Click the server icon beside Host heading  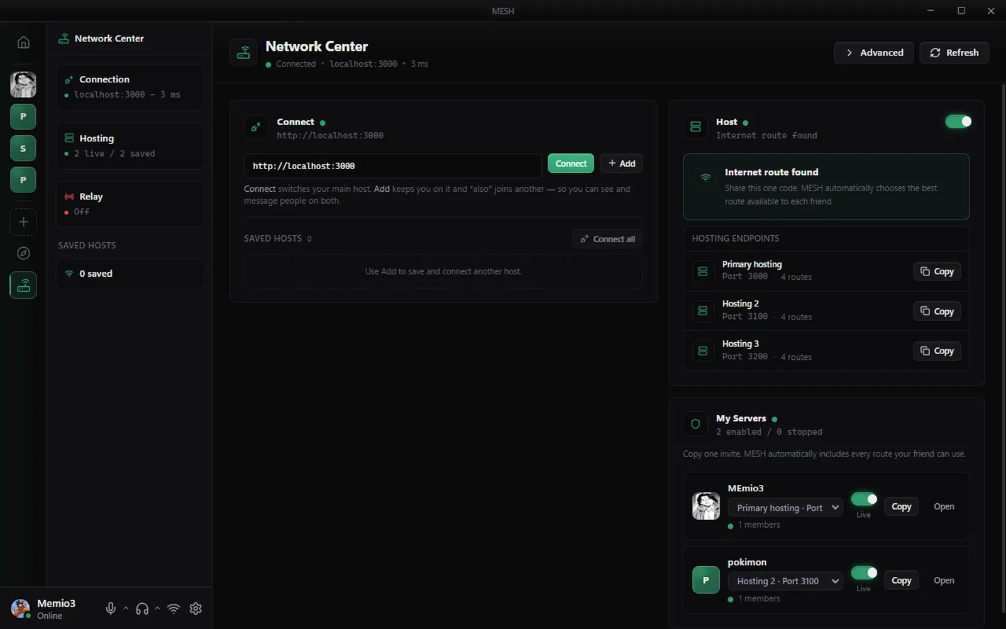pyautogui.click(x=695, y=127)
